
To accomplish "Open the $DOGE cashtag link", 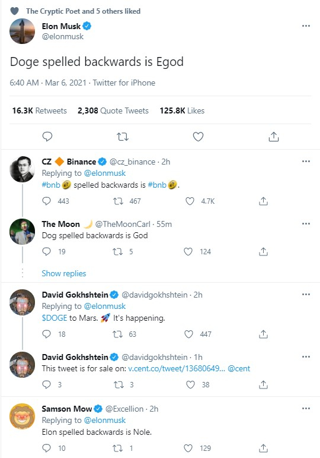I will [x=55, y=318].
